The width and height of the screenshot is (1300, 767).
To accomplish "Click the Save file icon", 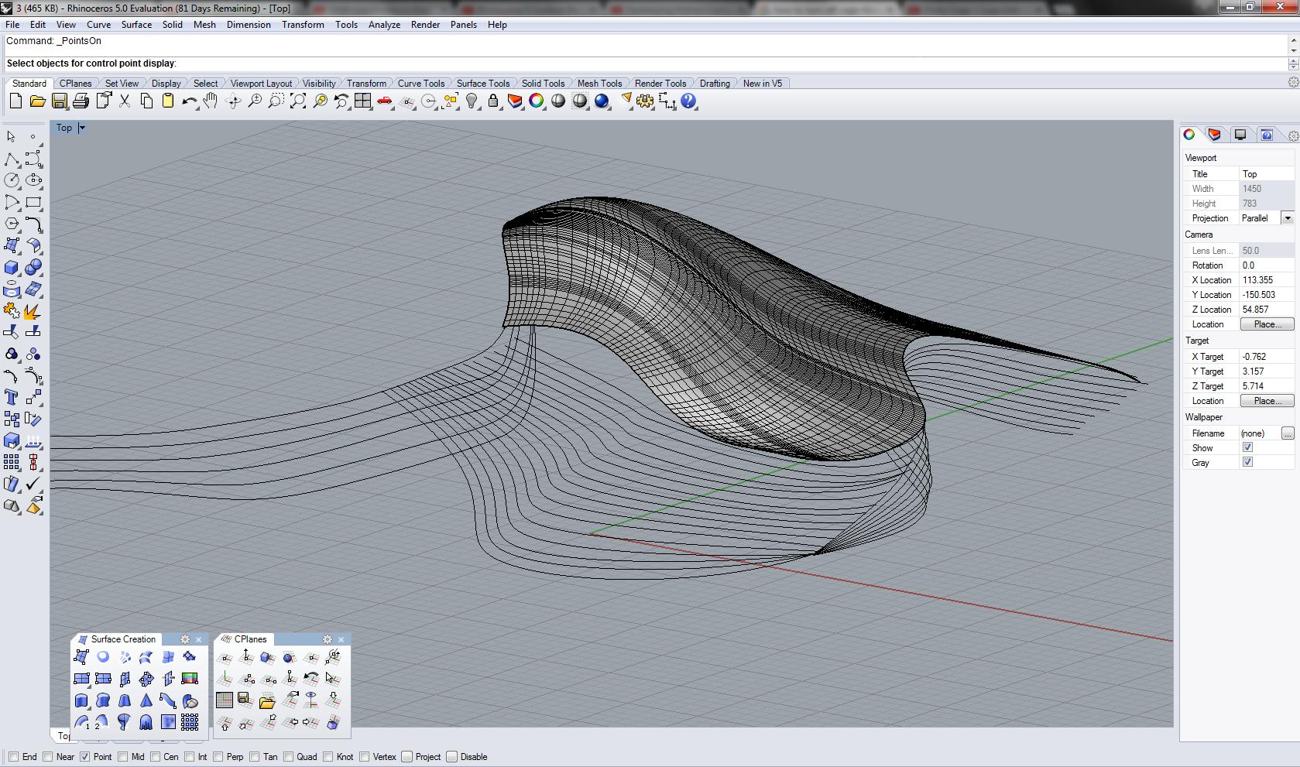I will 59,101.
